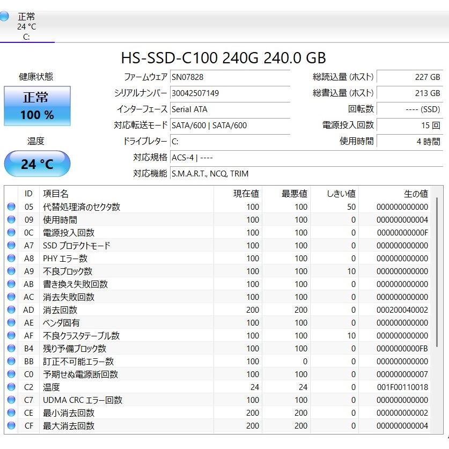Viewport: 449px width, 449px height.
Task: Click the interface field Serial ATA
Action: (x=230, y=109)
